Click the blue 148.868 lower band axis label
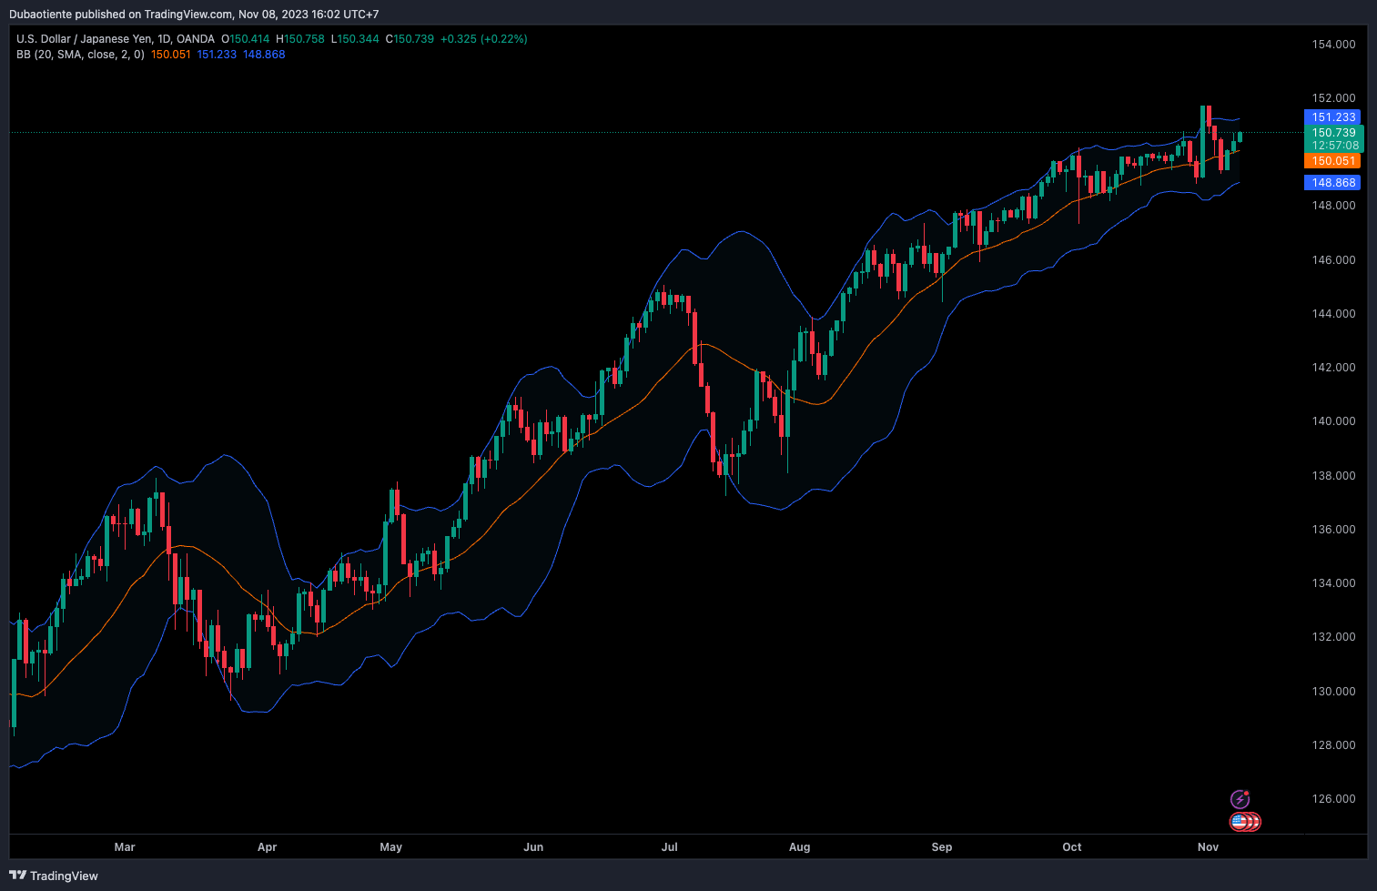Viewport: 1377px width, 891px height. (1333, 183)
